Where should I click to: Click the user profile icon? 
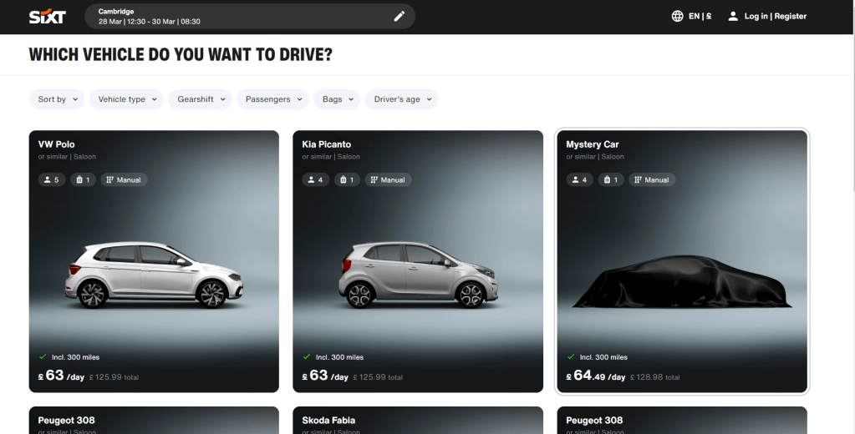click(x=733, y=17)
